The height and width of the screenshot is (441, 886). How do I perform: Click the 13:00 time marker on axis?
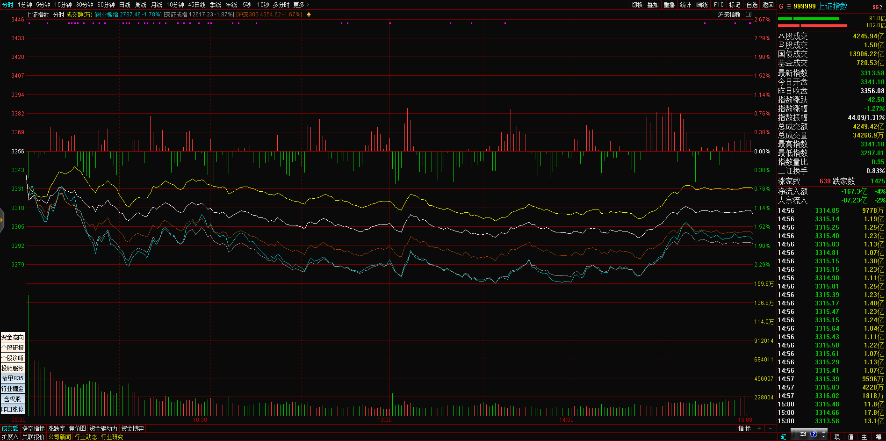point(385,420)
